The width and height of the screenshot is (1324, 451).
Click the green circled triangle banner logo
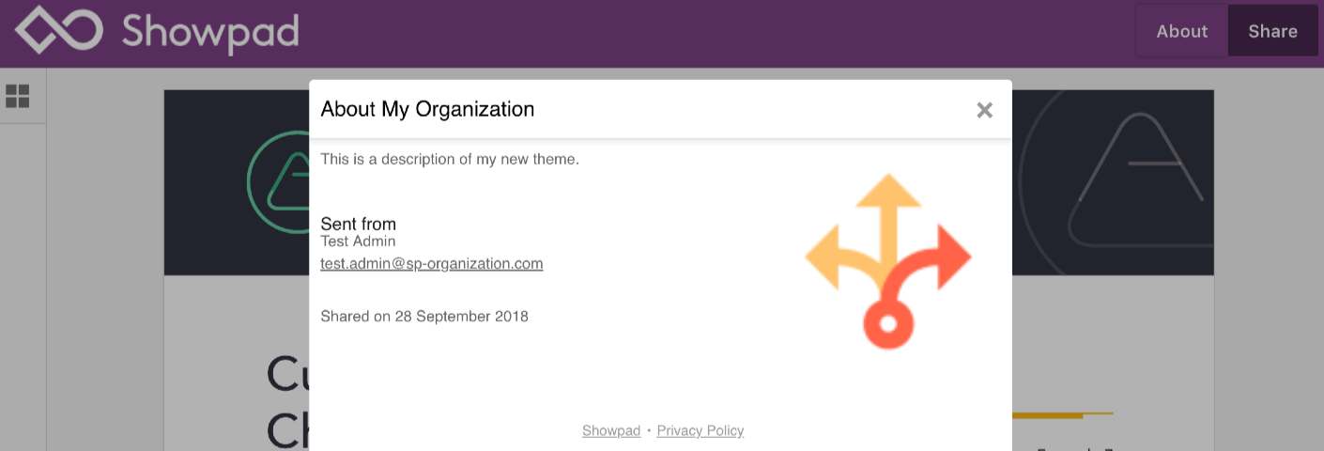(279, 180)
